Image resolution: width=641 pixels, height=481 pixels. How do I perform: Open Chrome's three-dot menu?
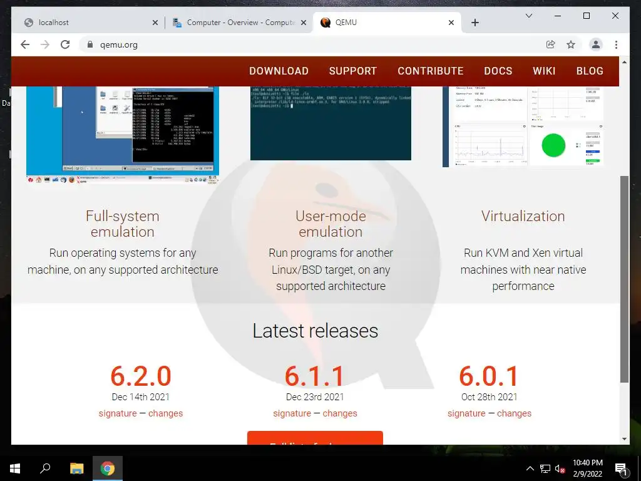tap(616, 44)
